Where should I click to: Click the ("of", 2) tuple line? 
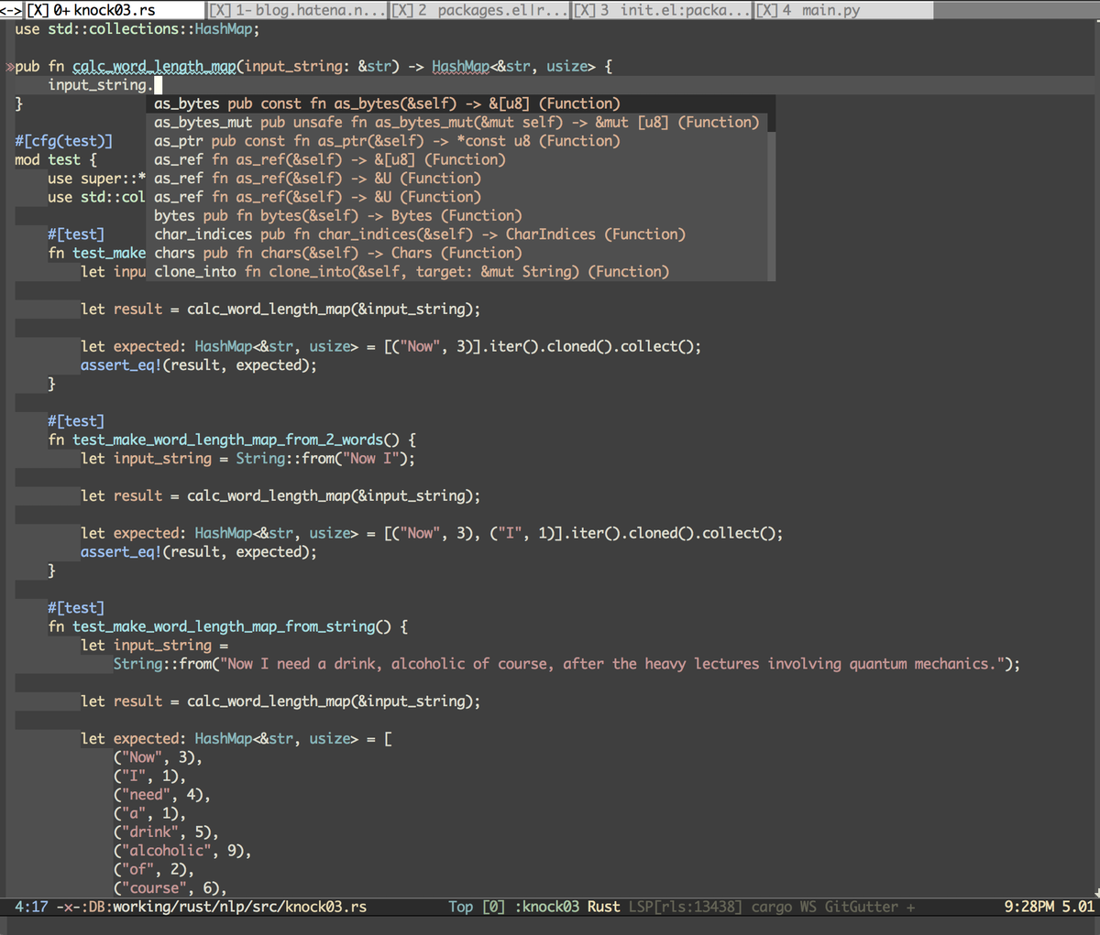[154, 869]
